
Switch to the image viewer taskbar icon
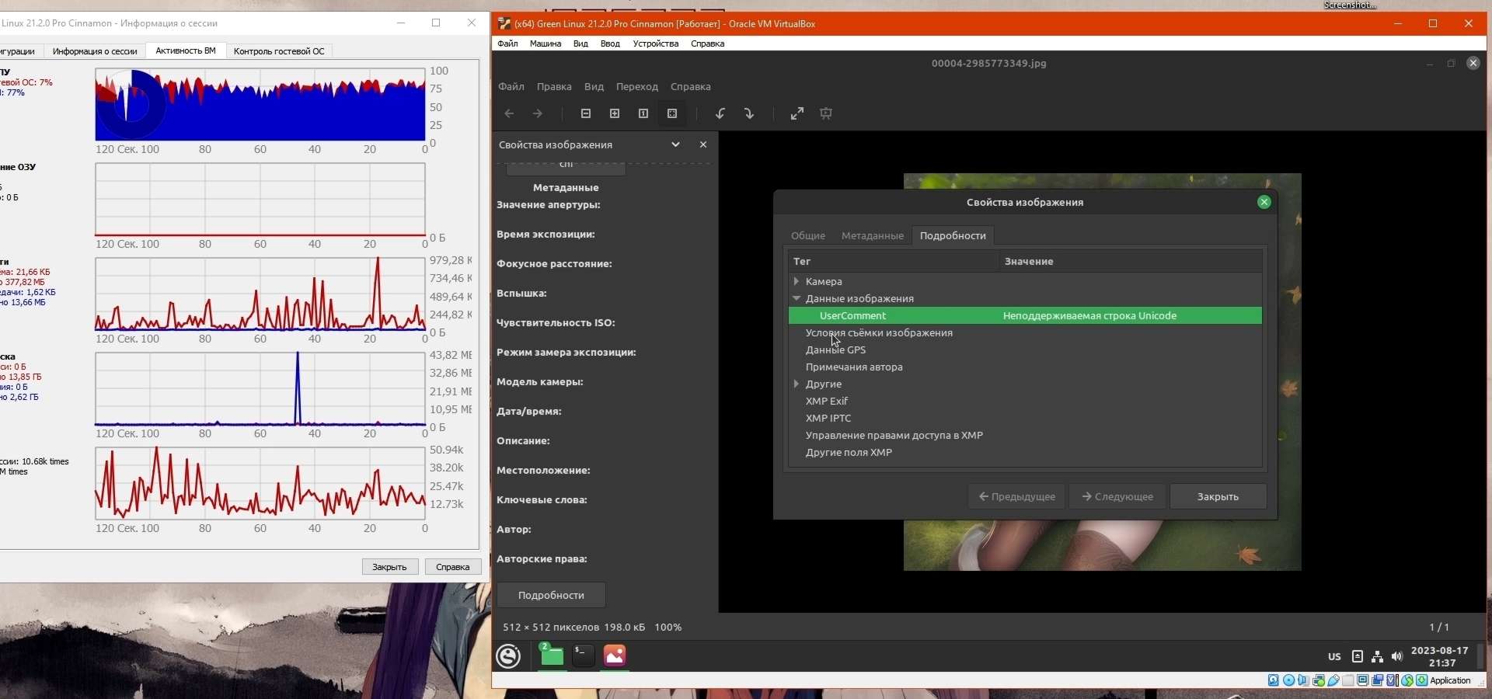615,656
